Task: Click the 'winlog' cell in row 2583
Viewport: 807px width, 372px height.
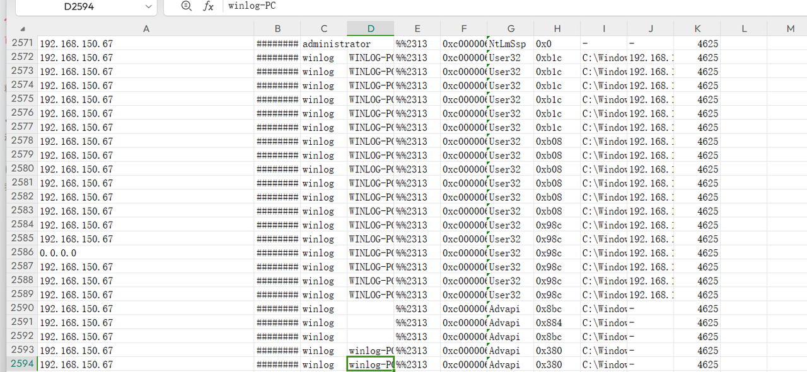Action: click(324, 211)
